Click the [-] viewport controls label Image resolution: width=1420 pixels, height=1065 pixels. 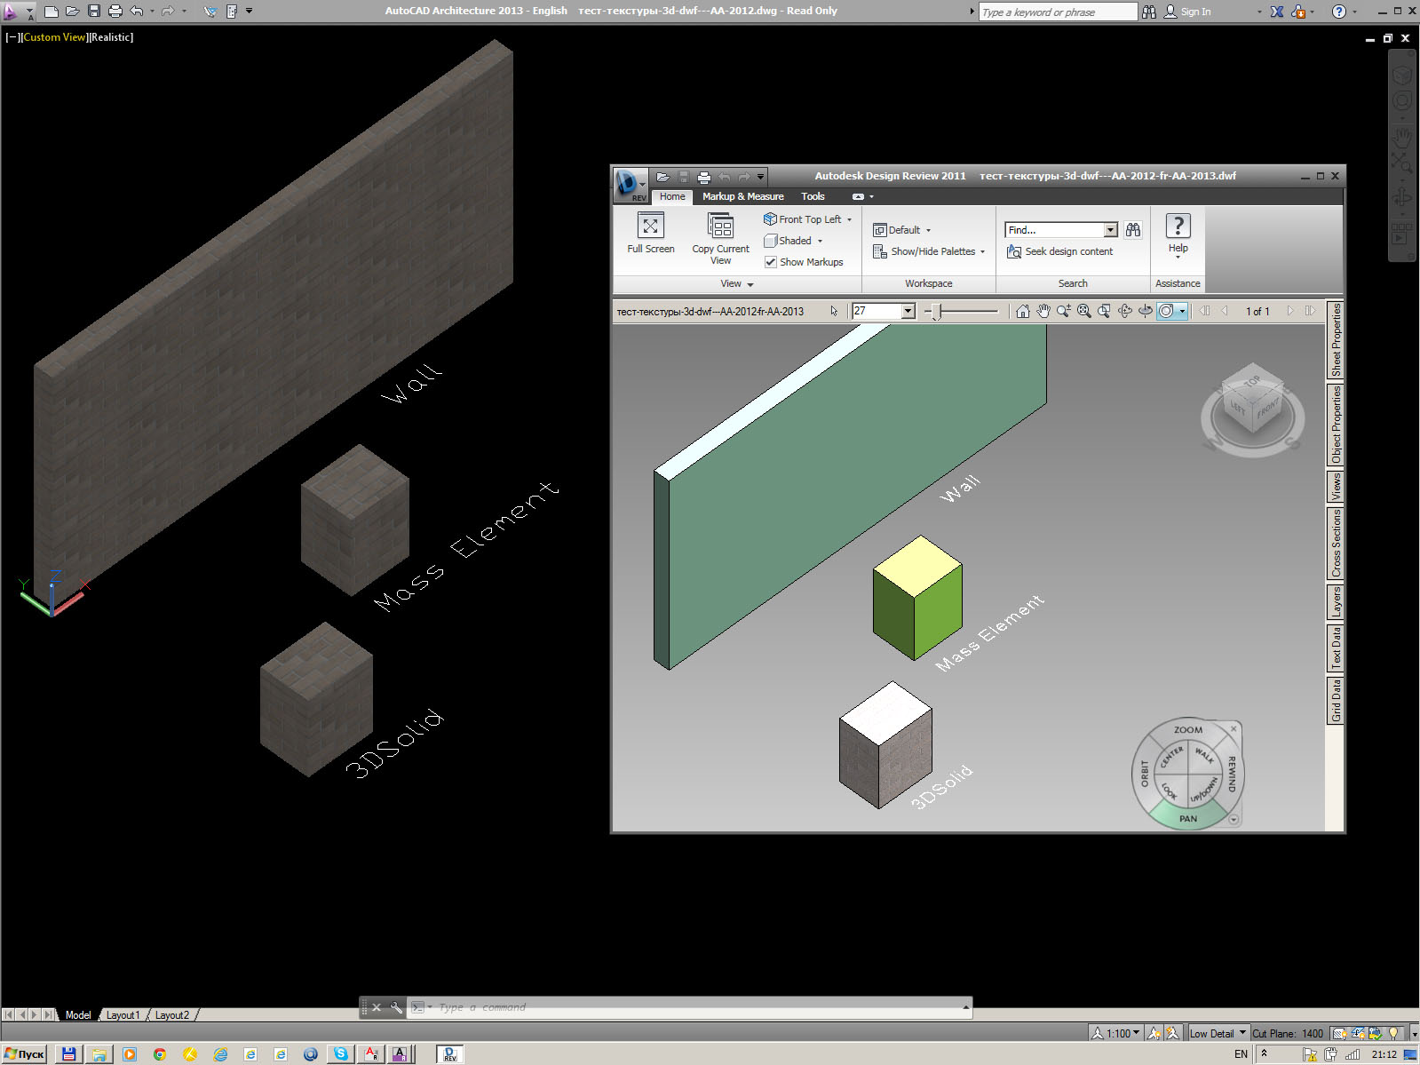coord(12,37)
